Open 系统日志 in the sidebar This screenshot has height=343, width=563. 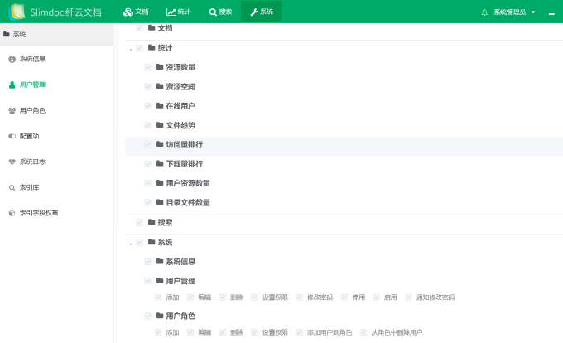point(32,162)
